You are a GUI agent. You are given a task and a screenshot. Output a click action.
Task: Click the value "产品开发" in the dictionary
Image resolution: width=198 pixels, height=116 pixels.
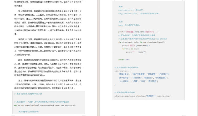click(163, 74)
